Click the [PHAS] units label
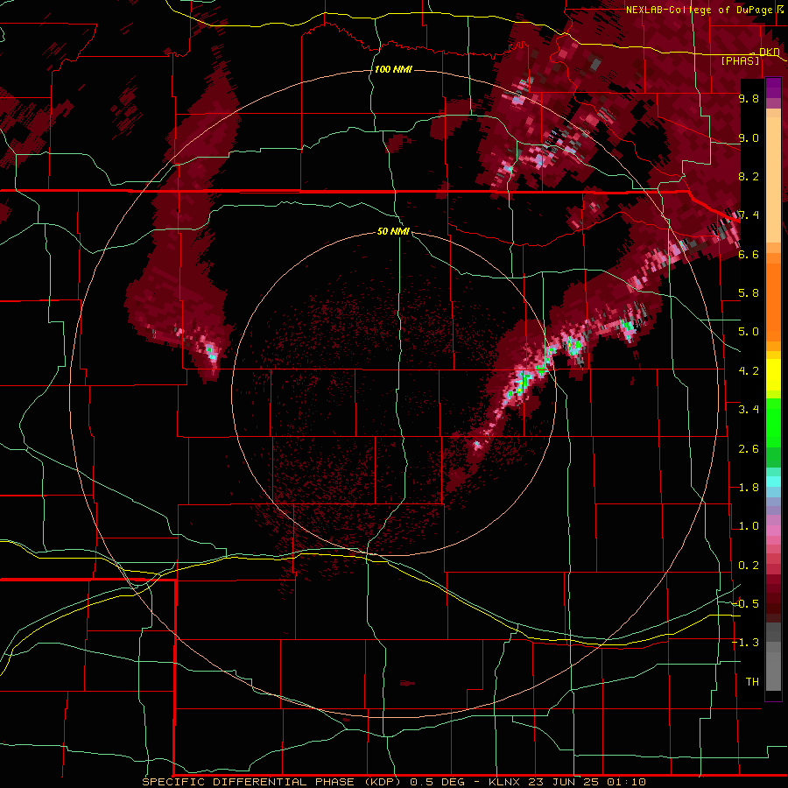 [x=740, y=60]
